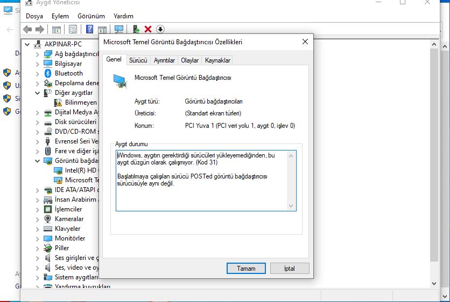Viewport: 450px width, 302px height.
Task: Open the Görünüm menu
Action: click(91, 16)
